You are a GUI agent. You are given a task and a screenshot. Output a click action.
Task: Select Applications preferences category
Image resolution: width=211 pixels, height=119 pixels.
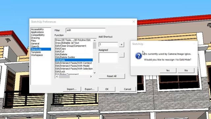pos(37,32)
